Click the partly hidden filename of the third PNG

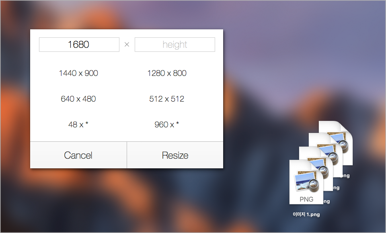point(336,188)
